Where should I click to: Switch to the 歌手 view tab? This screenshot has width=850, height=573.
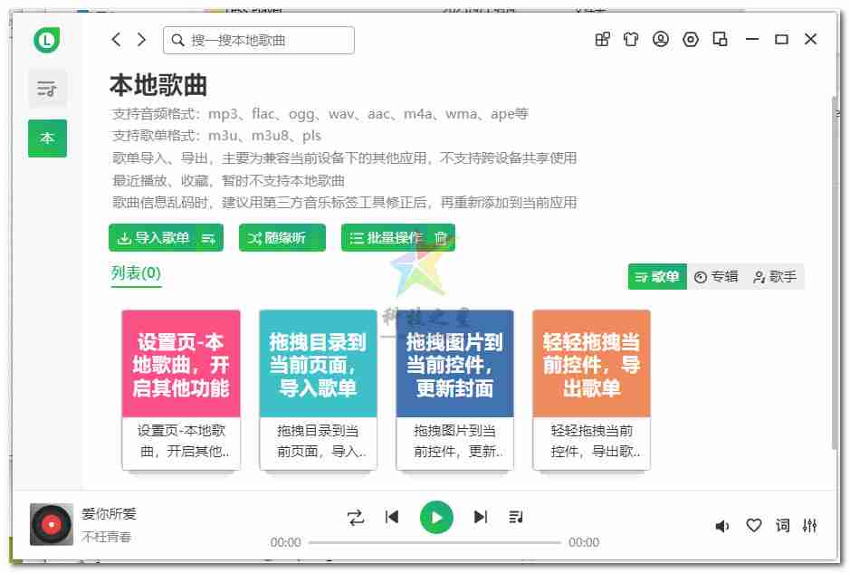coord(775,277)
